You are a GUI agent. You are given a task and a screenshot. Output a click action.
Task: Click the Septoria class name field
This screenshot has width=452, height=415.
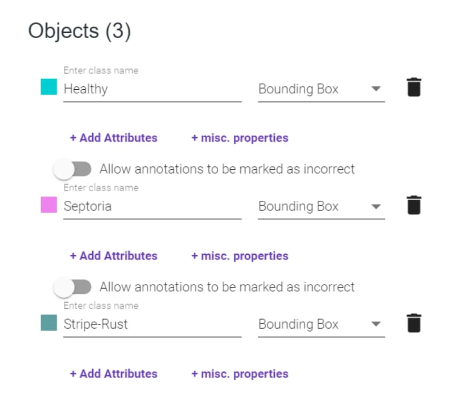[x=152, y=207]
